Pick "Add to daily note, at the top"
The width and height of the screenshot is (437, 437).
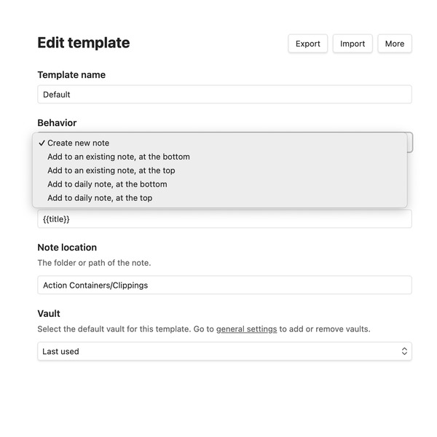[x=100, y=198]
